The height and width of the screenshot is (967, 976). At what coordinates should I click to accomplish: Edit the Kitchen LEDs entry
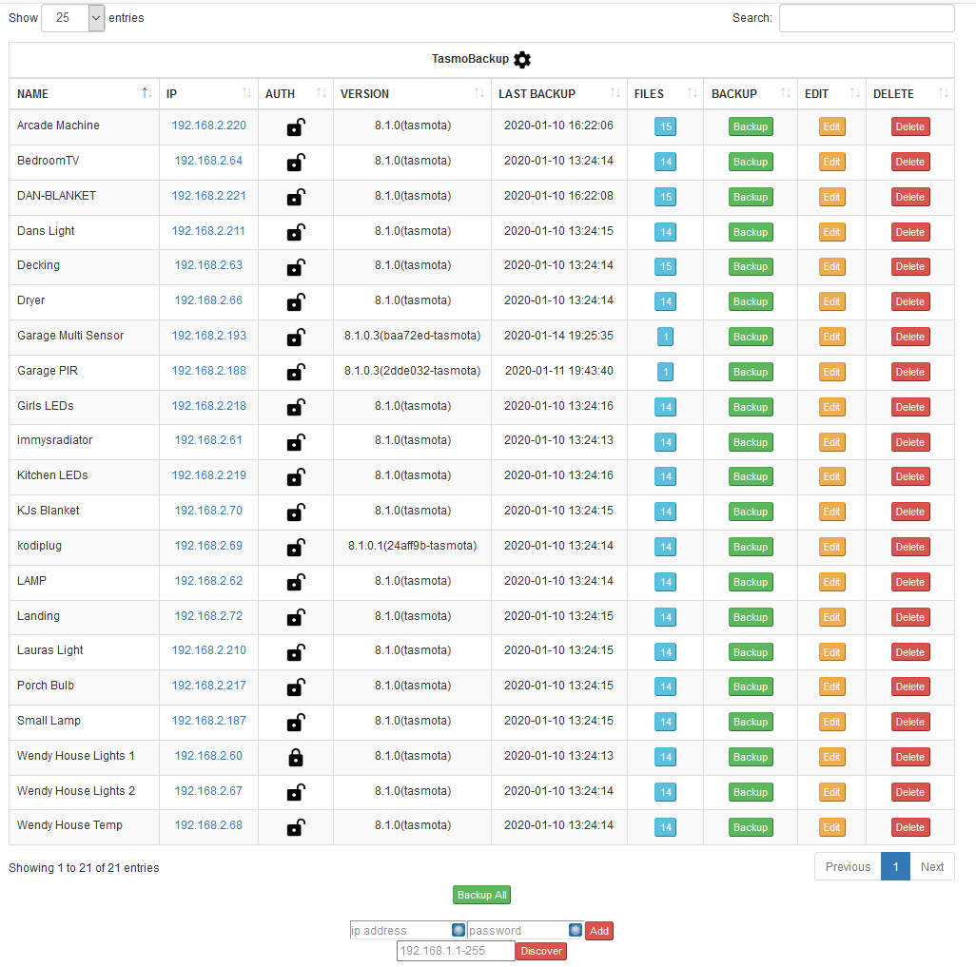[x=831, y=476]
